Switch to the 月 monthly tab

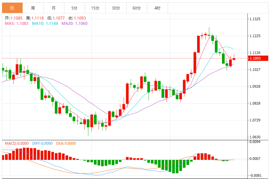click(54, 8)
